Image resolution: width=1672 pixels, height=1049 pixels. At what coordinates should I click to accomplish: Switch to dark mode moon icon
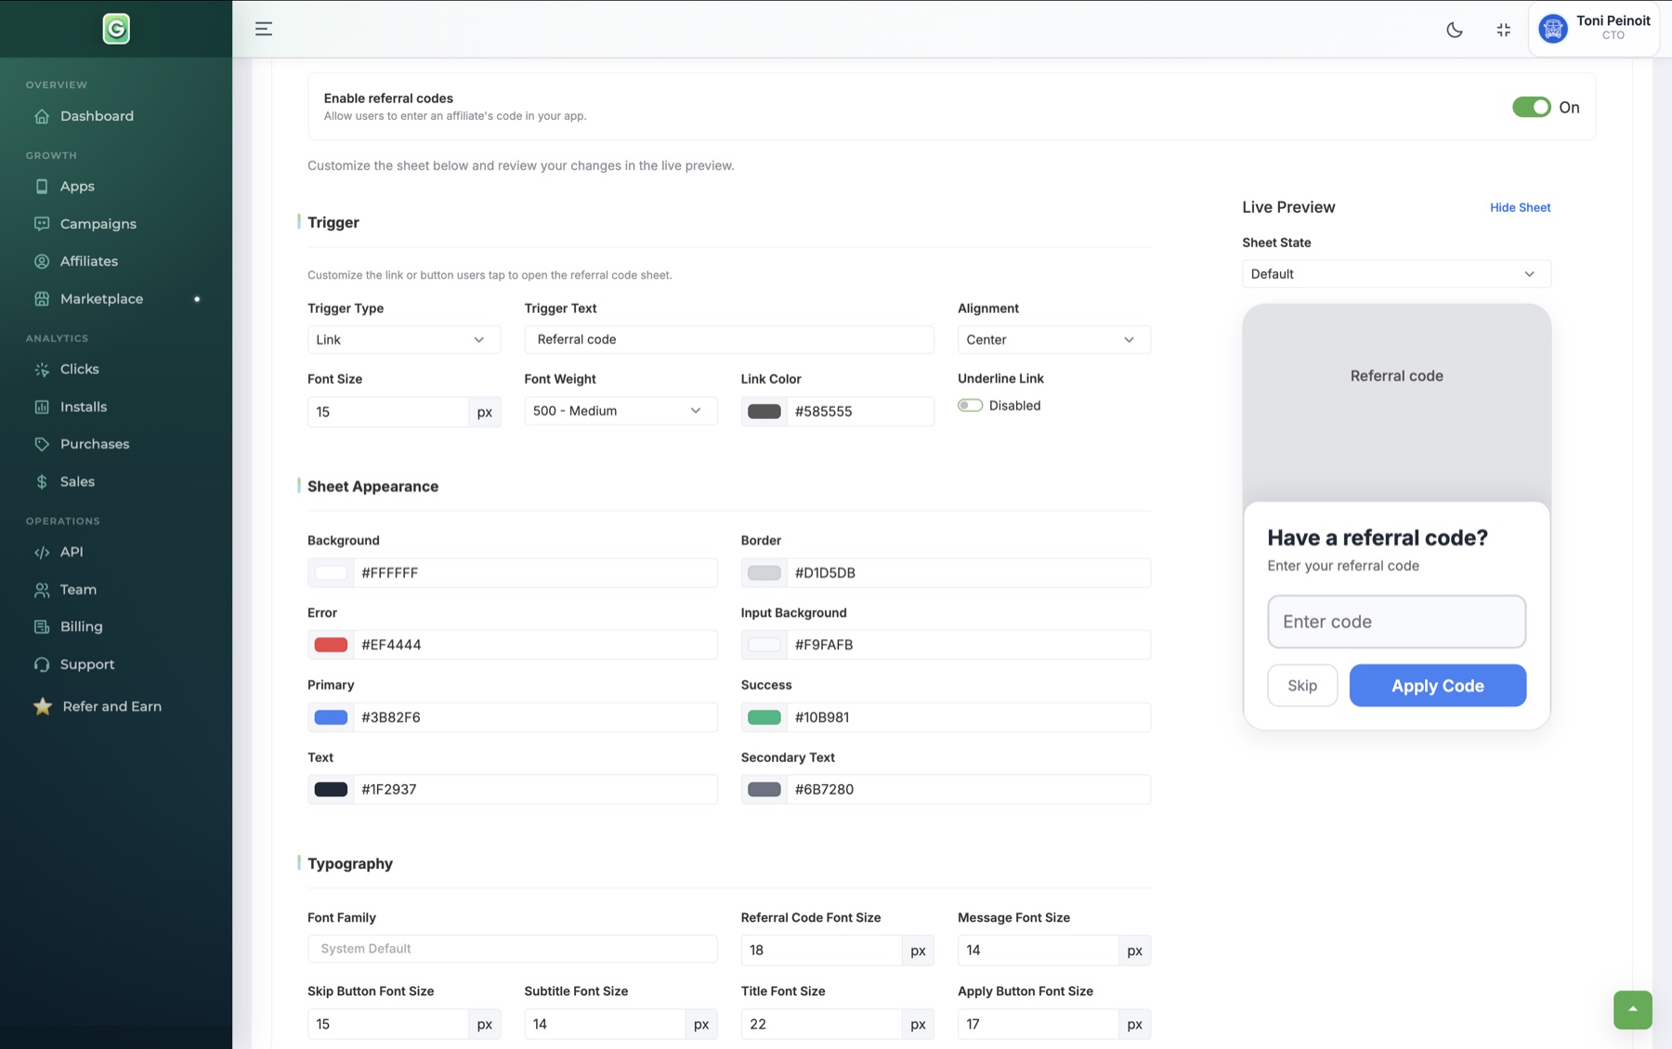(1455, 30)
